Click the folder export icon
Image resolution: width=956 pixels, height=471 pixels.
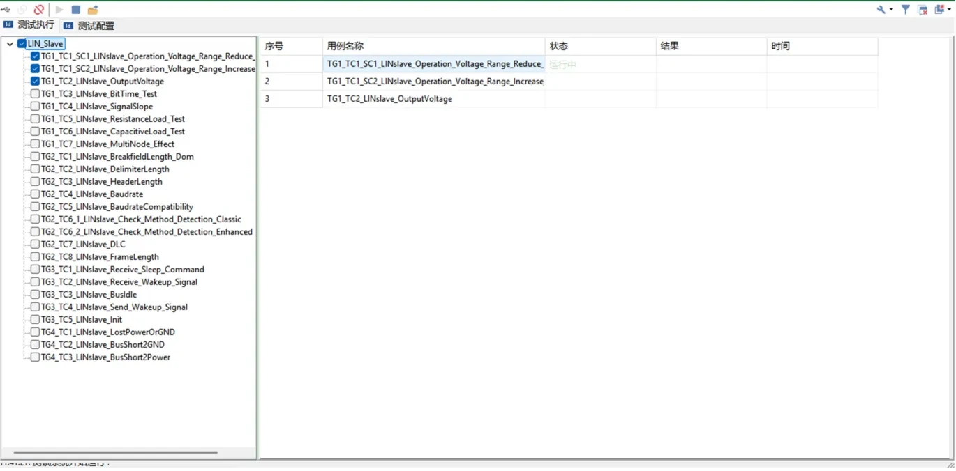93,10
